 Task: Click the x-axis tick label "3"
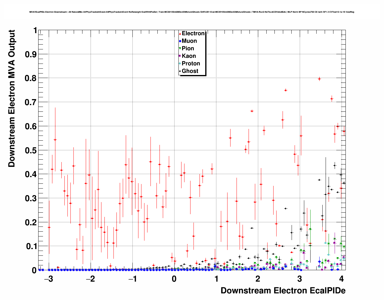click(x=299, y=279)
